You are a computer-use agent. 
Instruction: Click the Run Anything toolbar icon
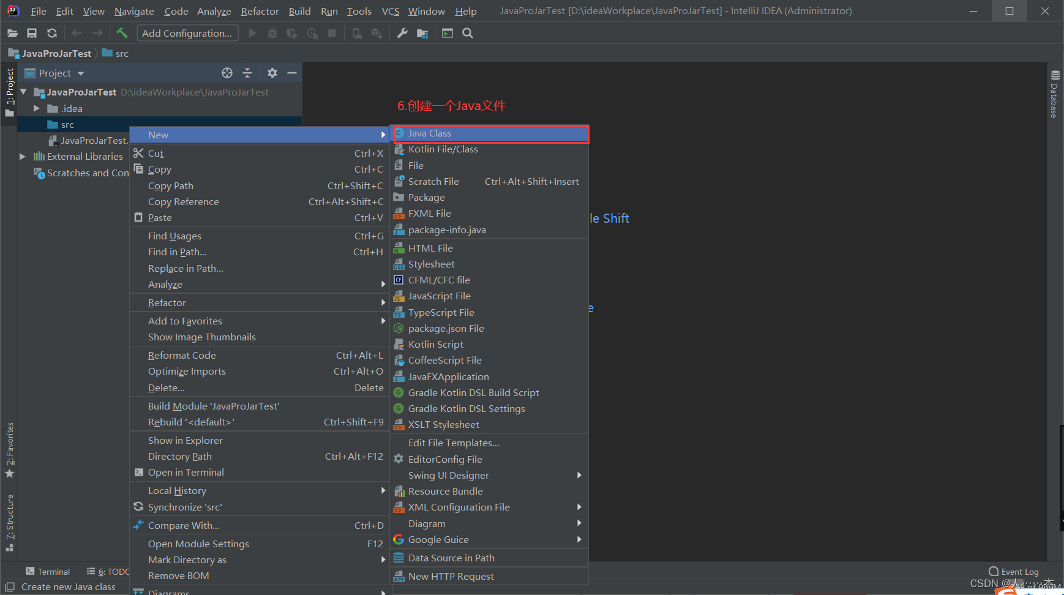tap(448, 33)
